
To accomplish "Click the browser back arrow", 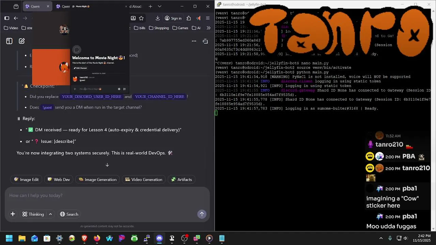I will (16, 18).
